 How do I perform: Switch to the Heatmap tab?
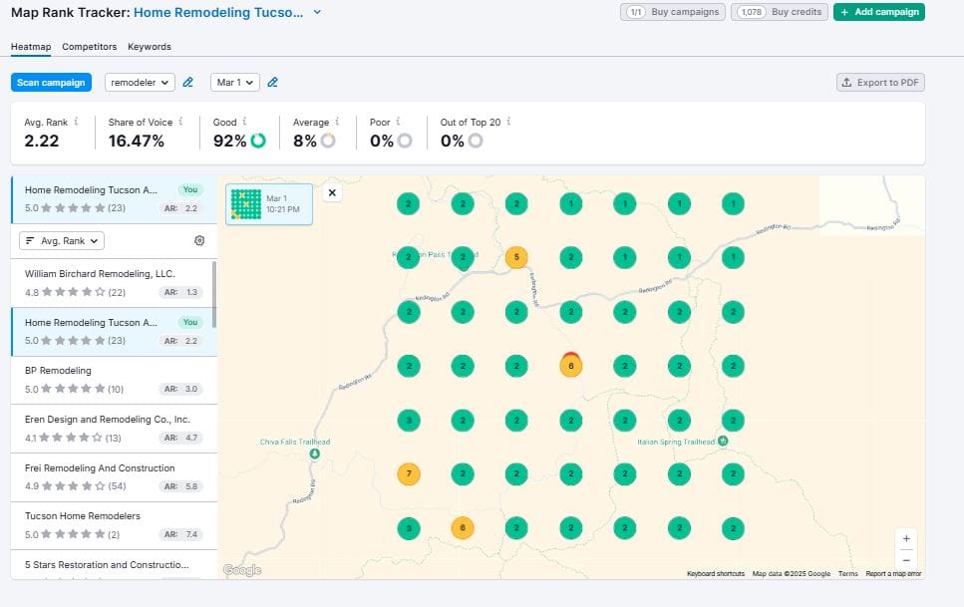(31, 47)
